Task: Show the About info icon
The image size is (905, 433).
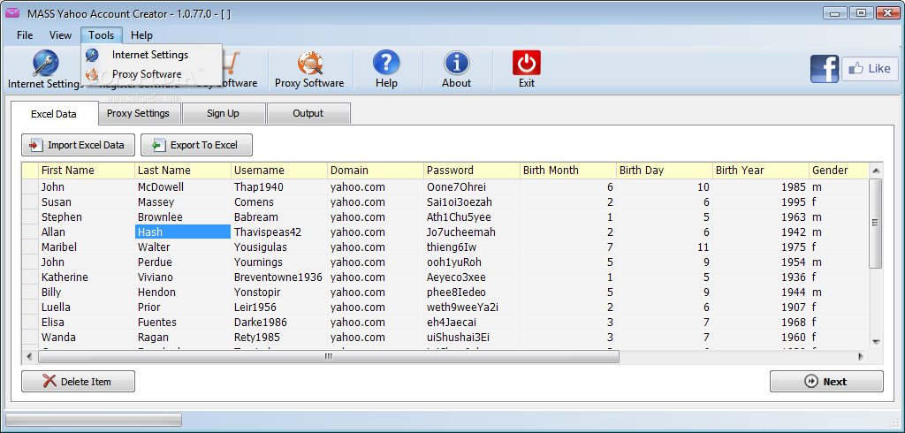Action: (x=457, y=63)
